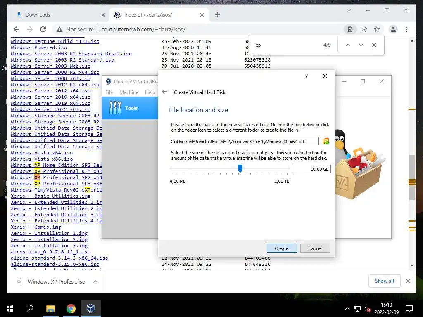Open Windows taskbar search

[29, 309]
